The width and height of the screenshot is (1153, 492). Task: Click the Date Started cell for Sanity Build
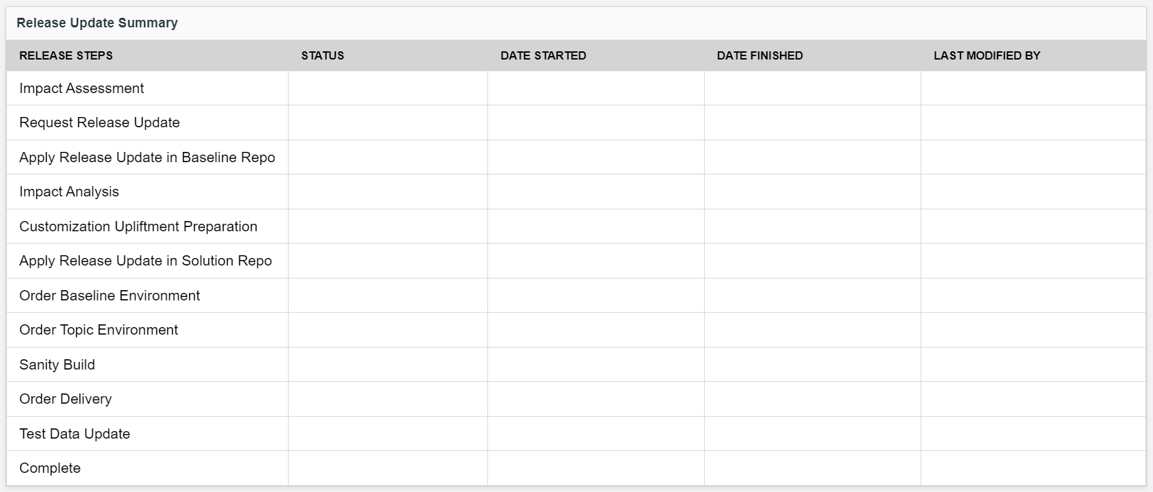point(595,365)
